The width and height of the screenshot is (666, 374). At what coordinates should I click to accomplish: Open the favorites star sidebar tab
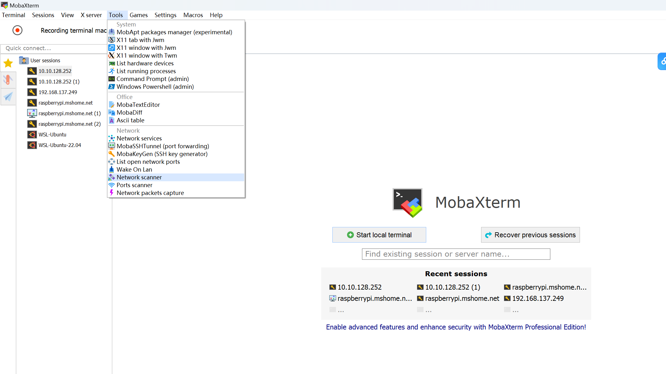(8, 63)
